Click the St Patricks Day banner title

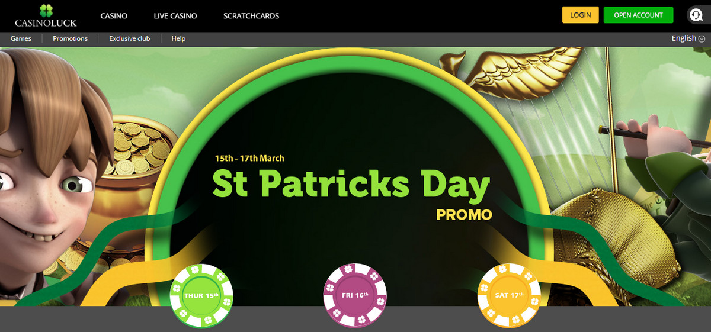[x=351, y=185]
